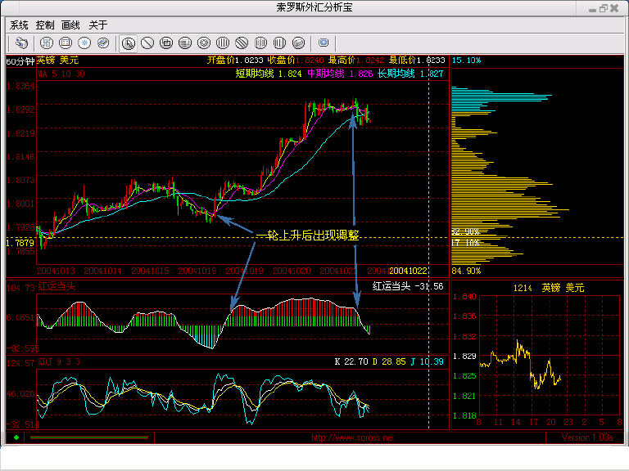Click the blue screen icon at toolbar end
The width and height of the screenshot is (629, 471).
coord(324,43)
